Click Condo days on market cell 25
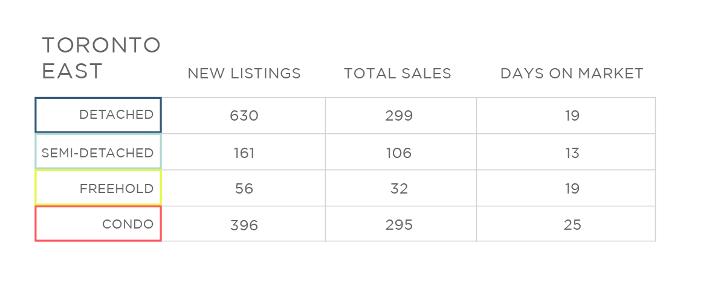 point(572,224)
